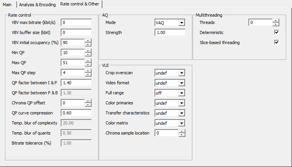Expand the Transfer characteristics dropdown
Image resolution: width=292 pixels, height=167 pixels.
(182, 113)
